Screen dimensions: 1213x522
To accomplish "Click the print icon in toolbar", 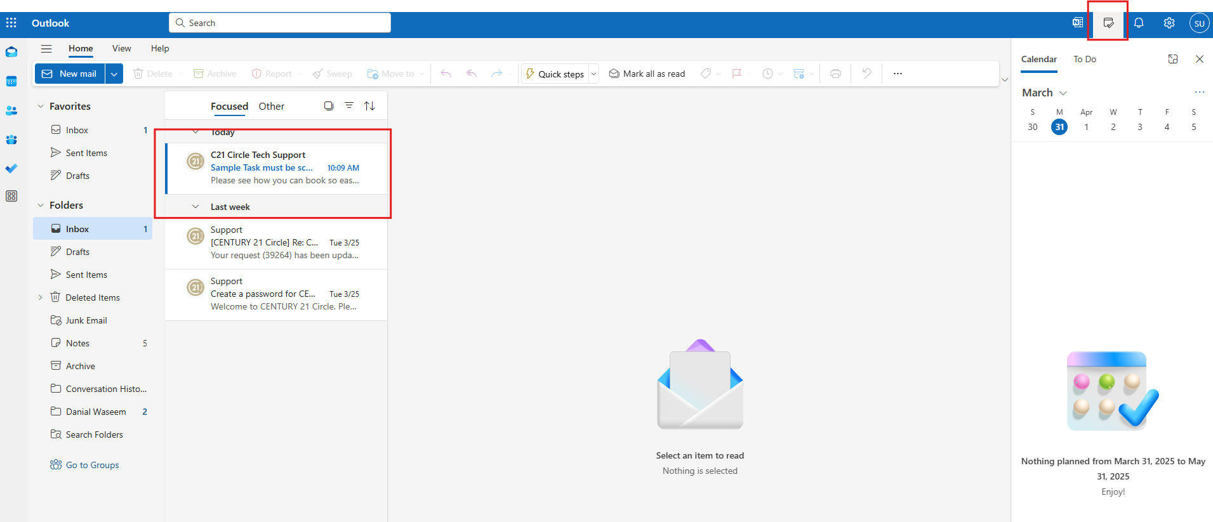I will pyautogui.click(x=835, y=74).
